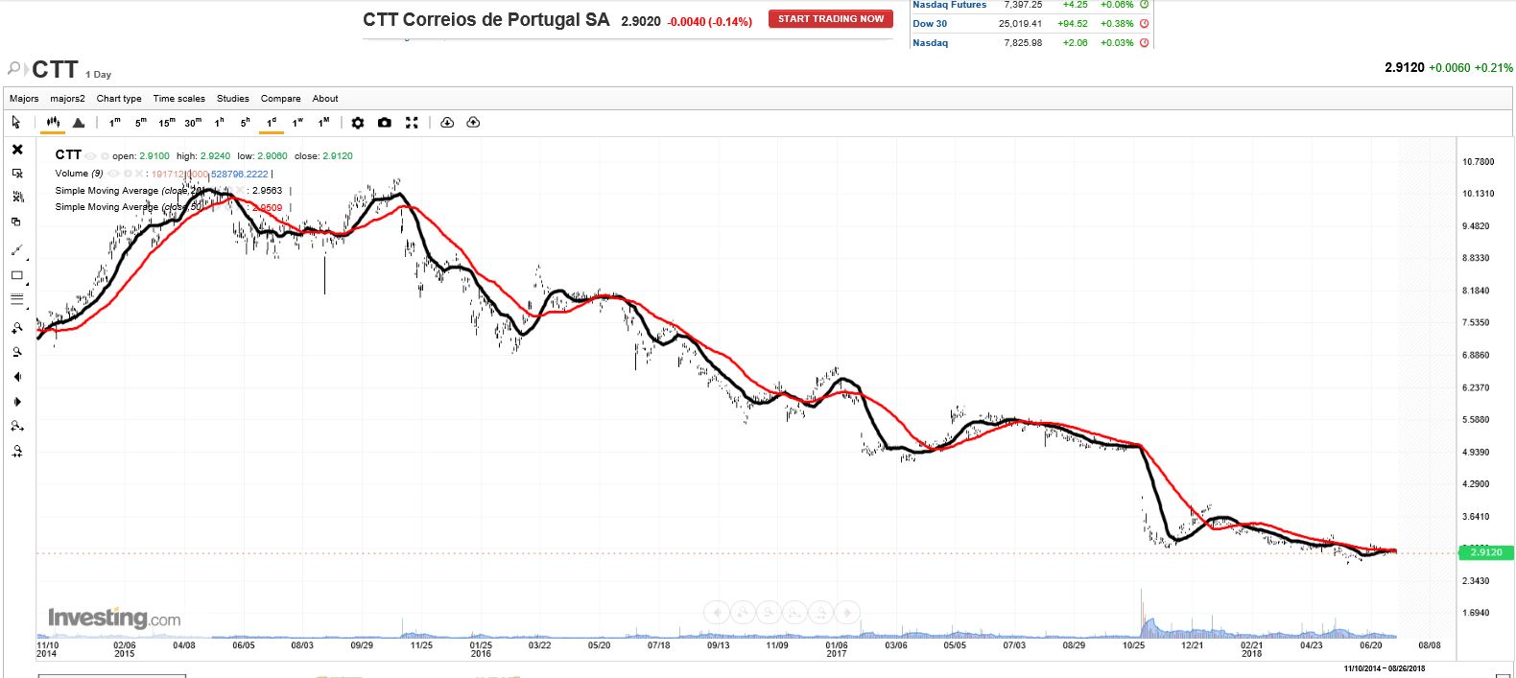Click the Volume (9) study label
This screenshot has height=678, width=1516.
(x=79, y=174)
